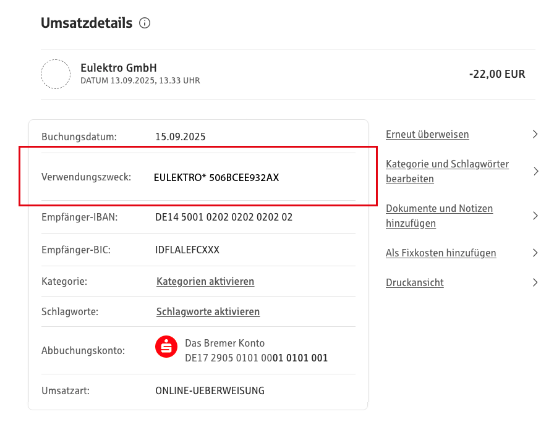Image resolution: width=554 pixels, height=430 pixels.
Task: Open the info icon beside Umsatzdetails
Action: [x=145, y=23]
